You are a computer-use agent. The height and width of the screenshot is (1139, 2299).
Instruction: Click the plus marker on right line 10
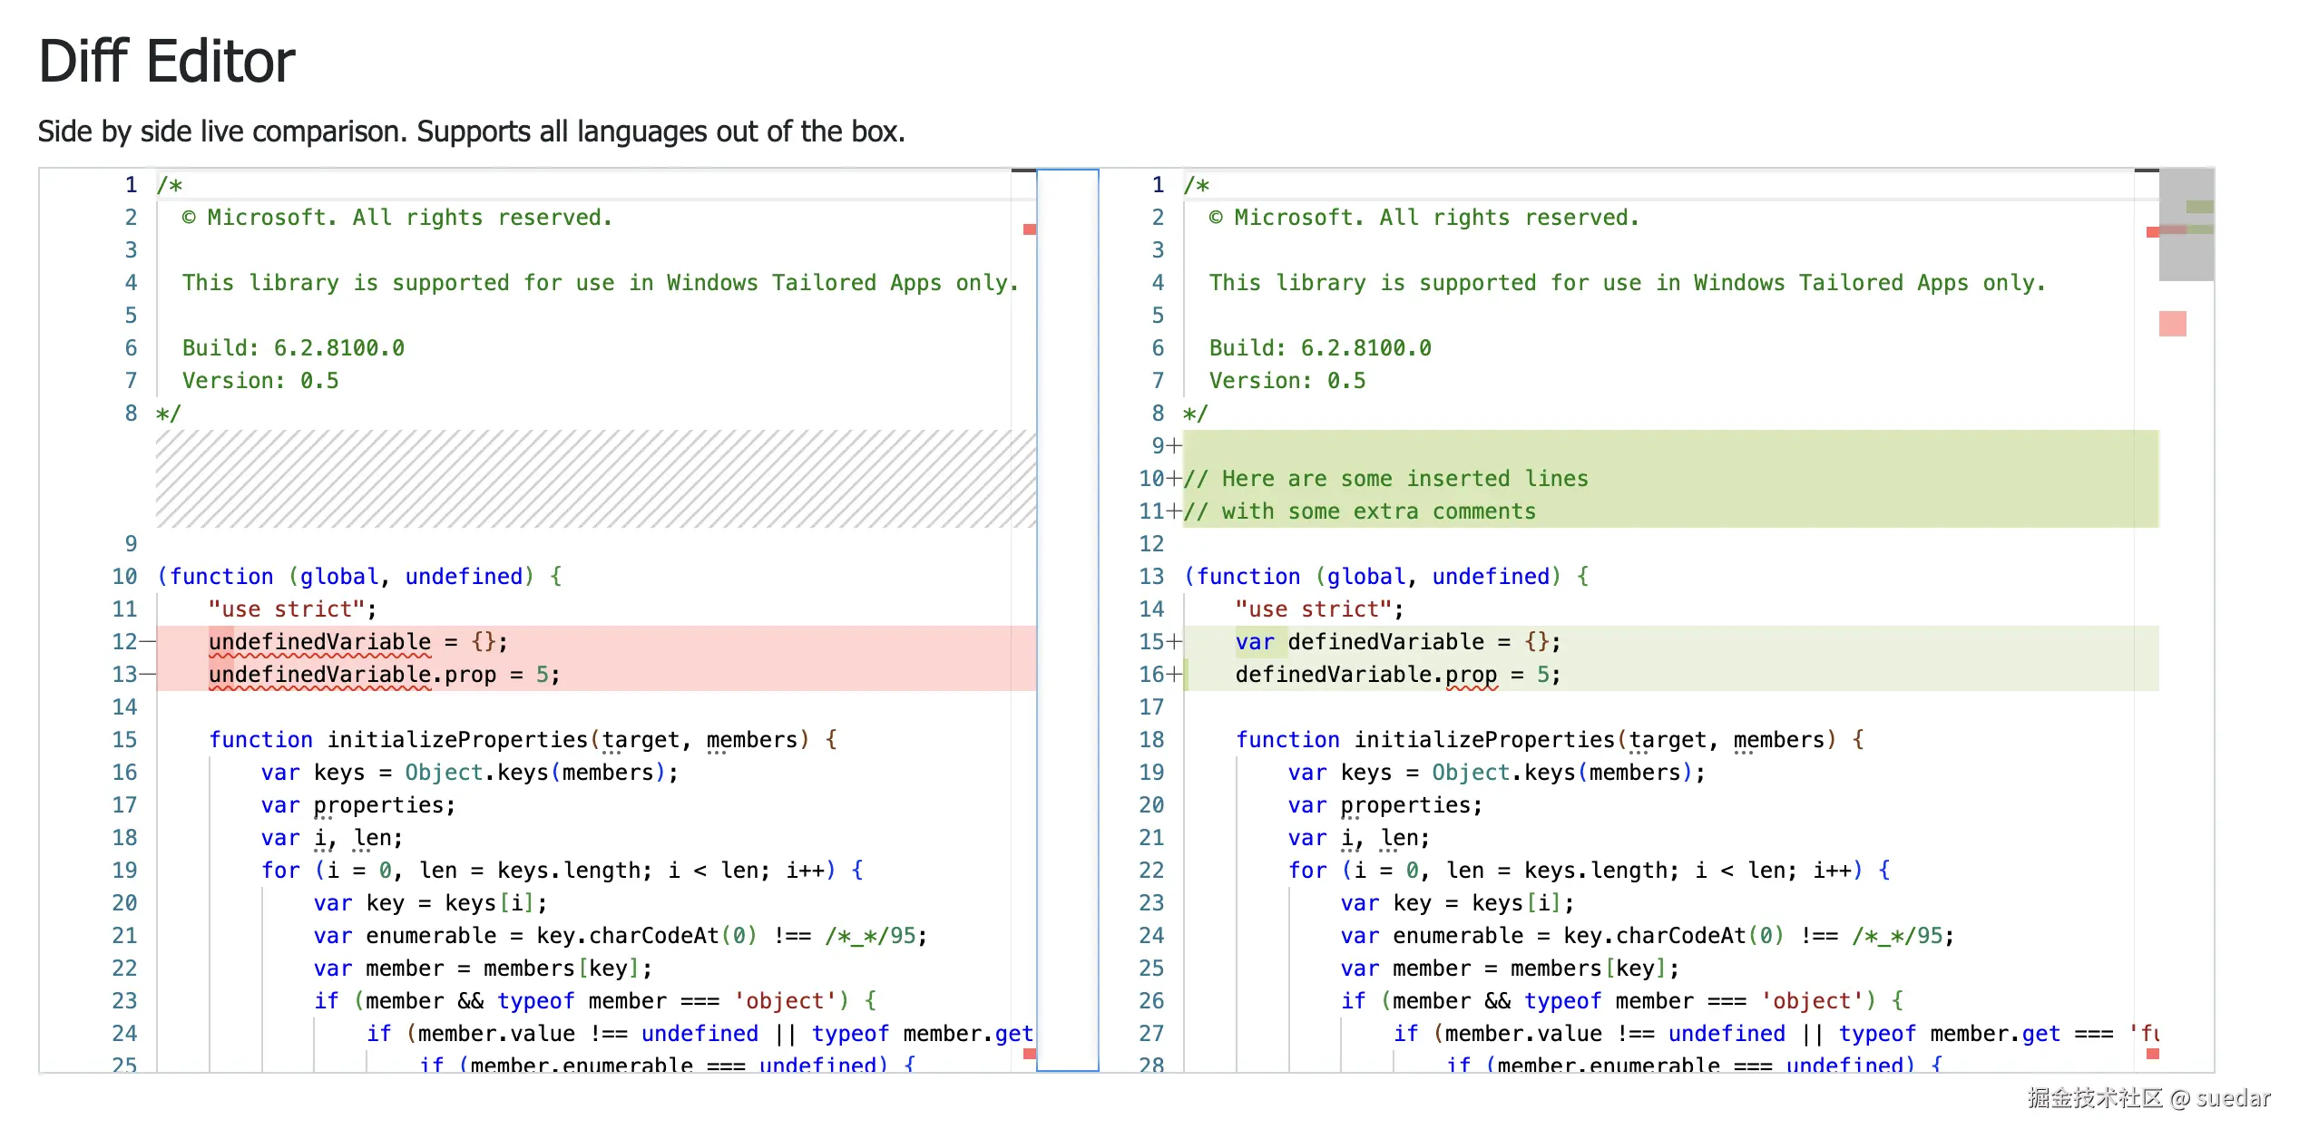coord(1174,479)
